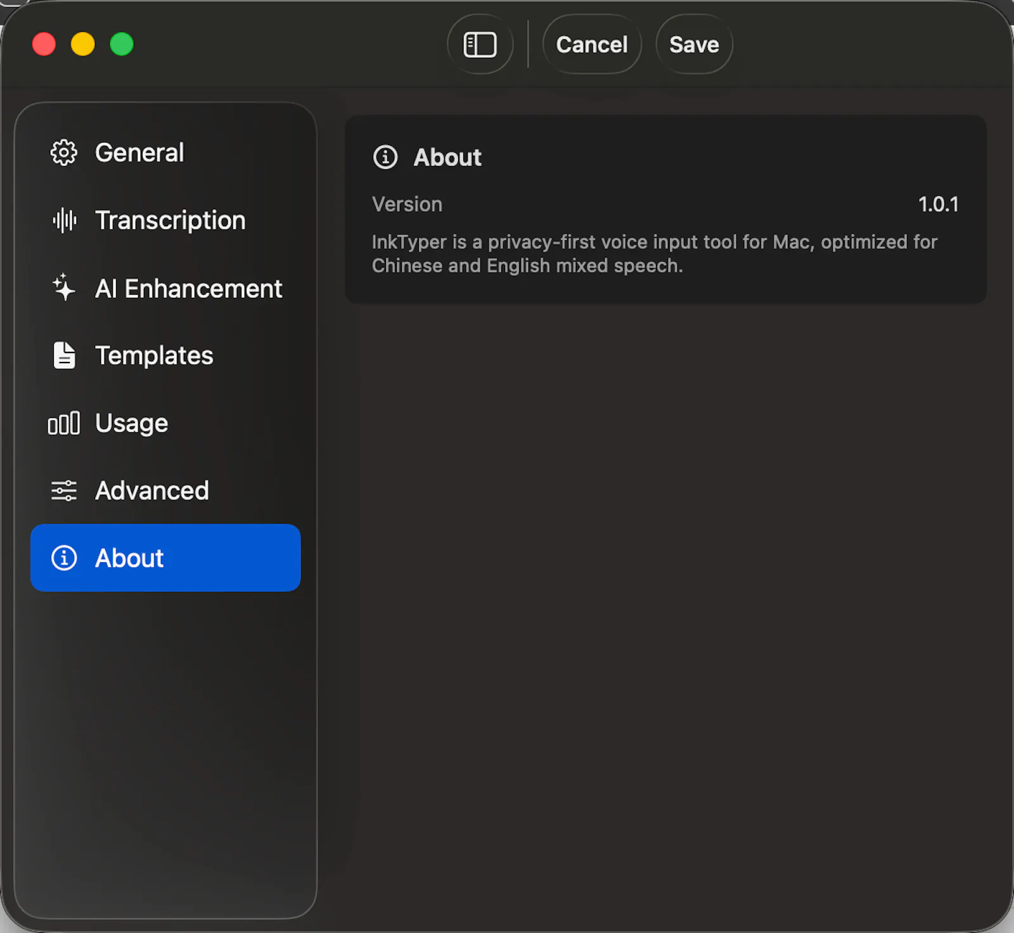
Task: Click the Cancel button
Action: click(x=592, y=44)
